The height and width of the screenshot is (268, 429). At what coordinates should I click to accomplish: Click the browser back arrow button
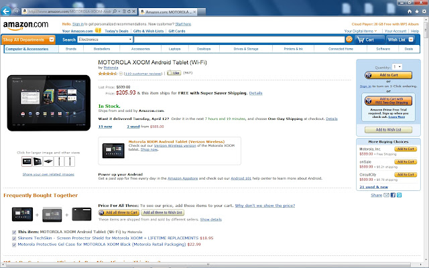click(6, 11)
